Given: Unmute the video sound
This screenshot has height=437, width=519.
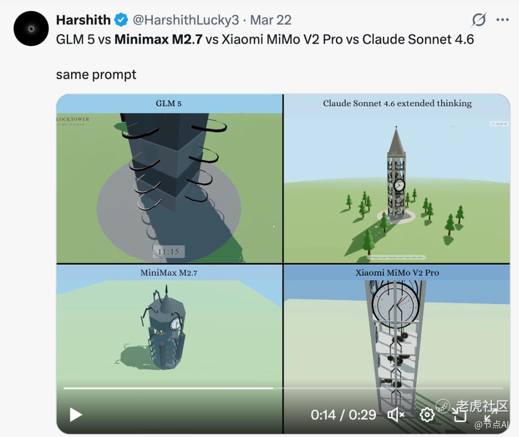Looking at the screenshot, I should tap(396, 414).
